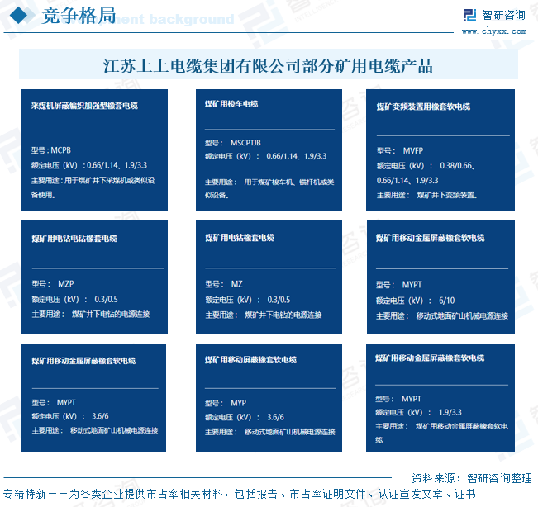Click the rated voltage line in the MSCPTJB card
538x507 pixels.
[x=266, y=156]
